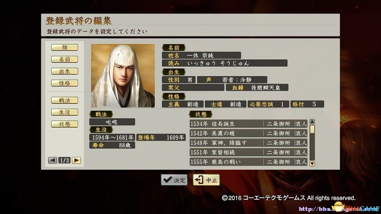The image size is (381, 214).
Task: Open the 名前 name settings
Action: 65,59
